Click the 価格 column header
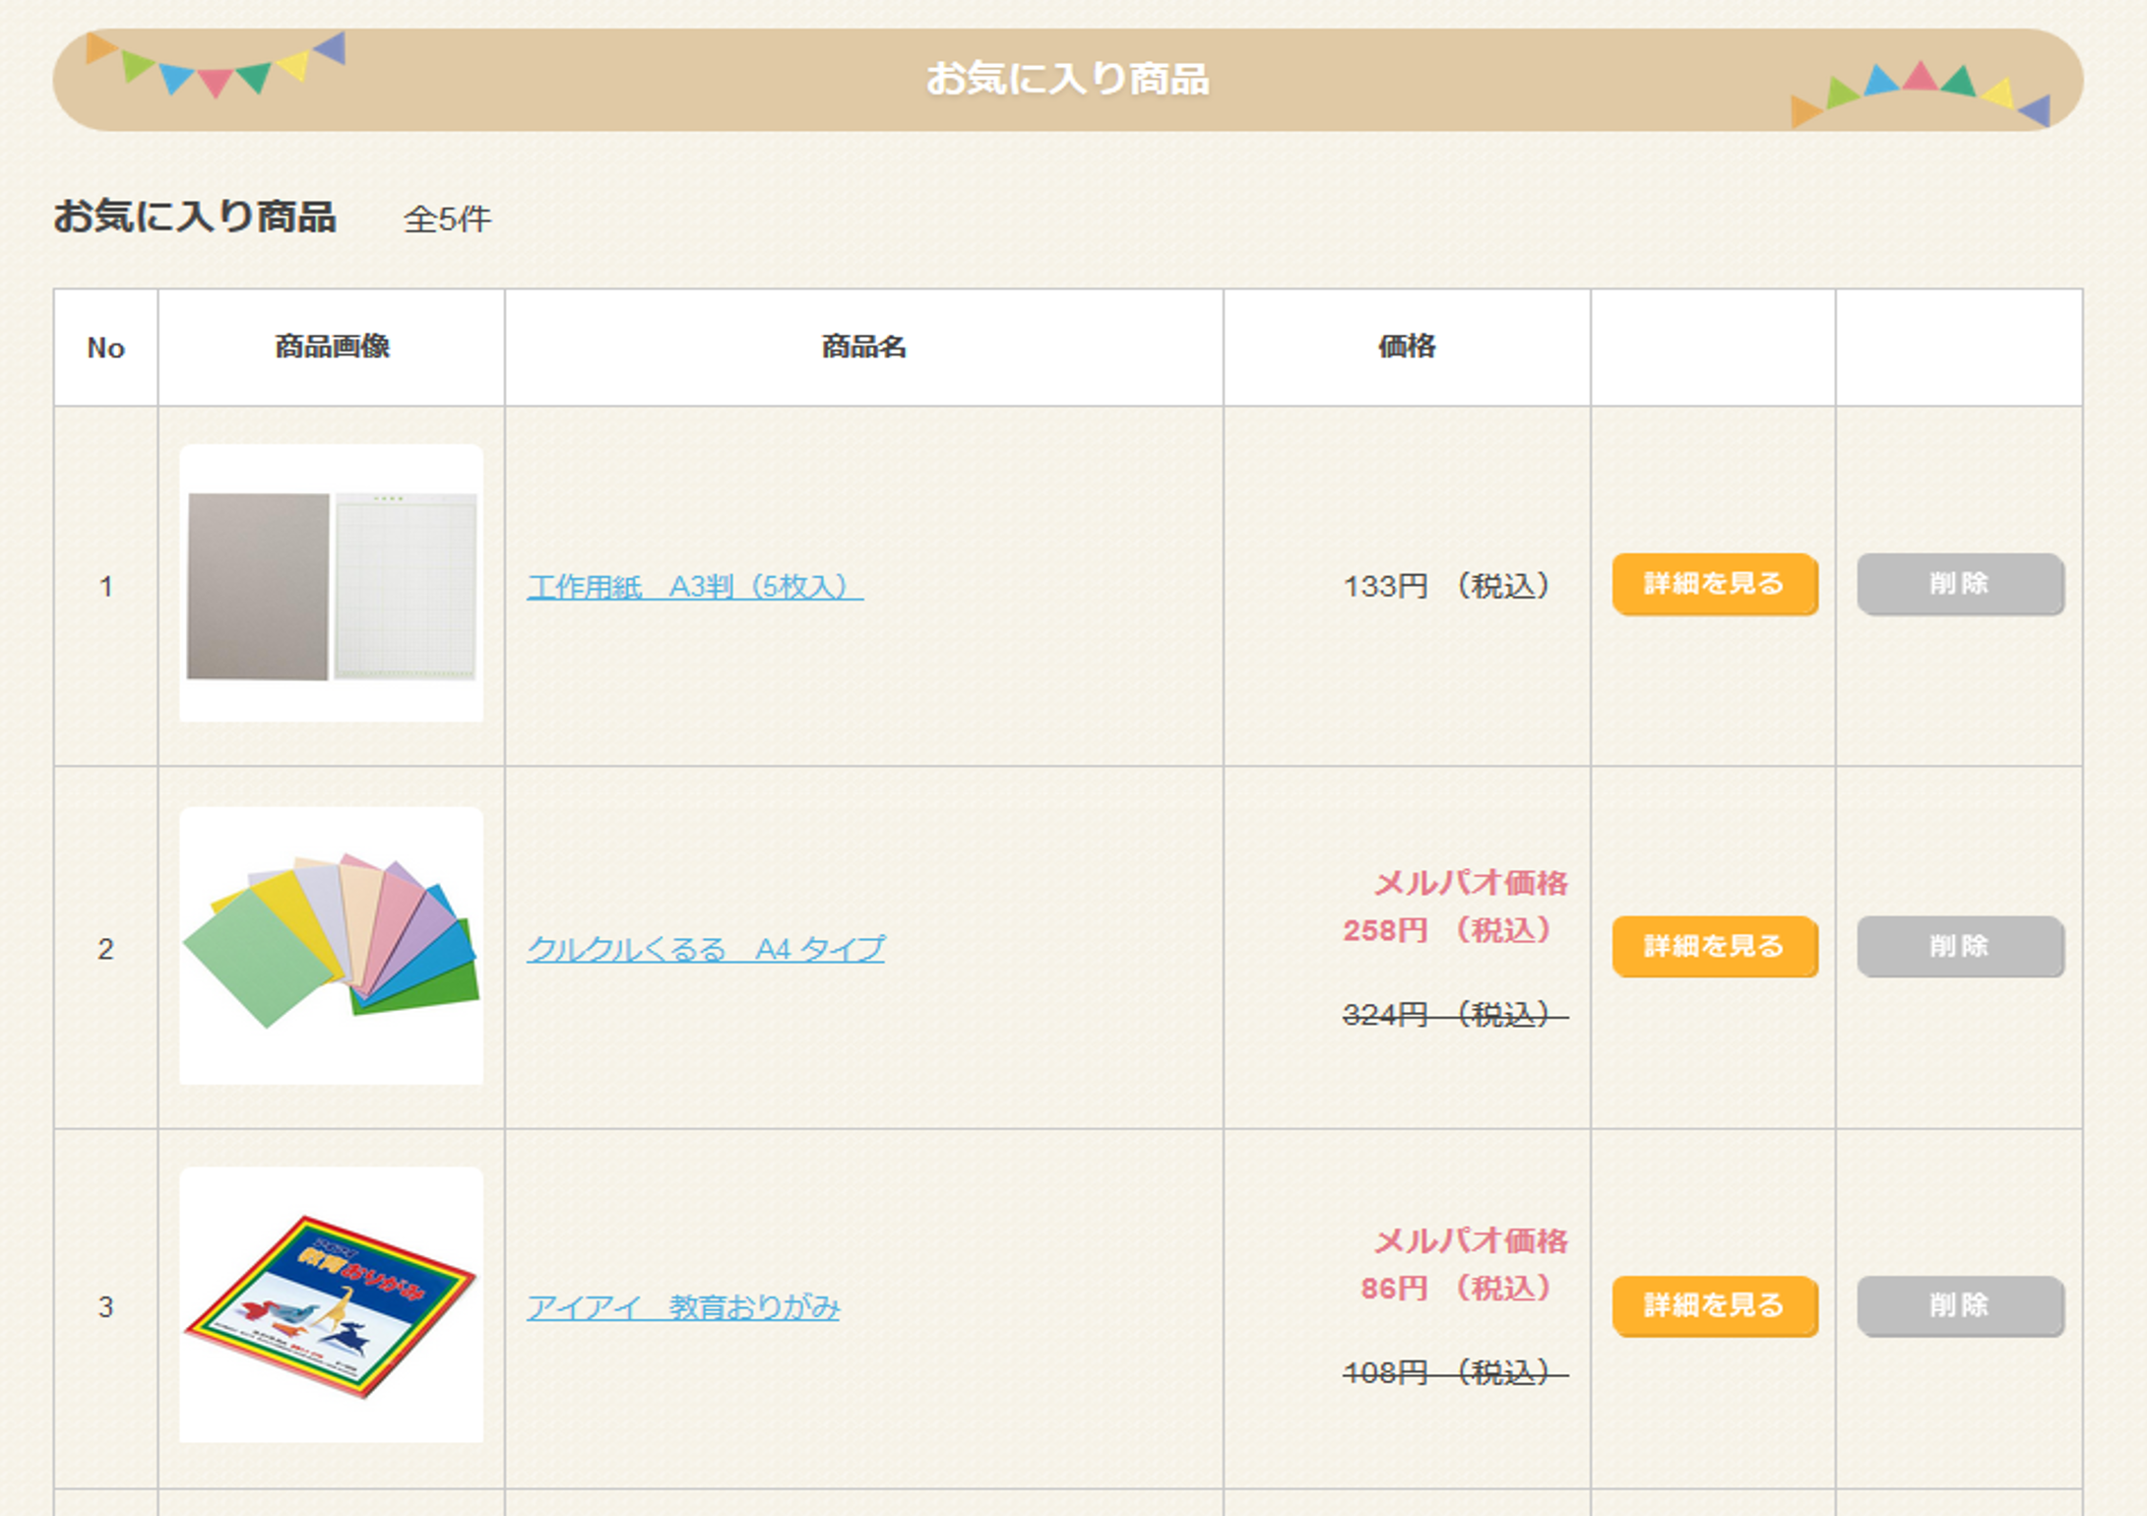This screenshot has width=2147, height=1516. [1406, 347]
